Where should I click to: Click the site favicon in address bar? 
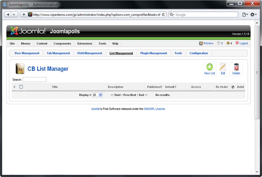(30, 14)
